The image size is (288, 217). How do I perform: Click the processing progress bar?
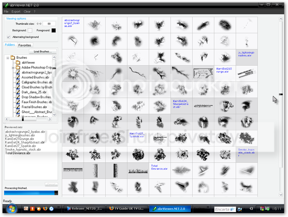pos(31,193)
